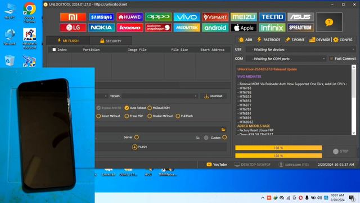Screen dimensions: 360x203
Task: Show hidden system tray icons
Action: [263, 198]
